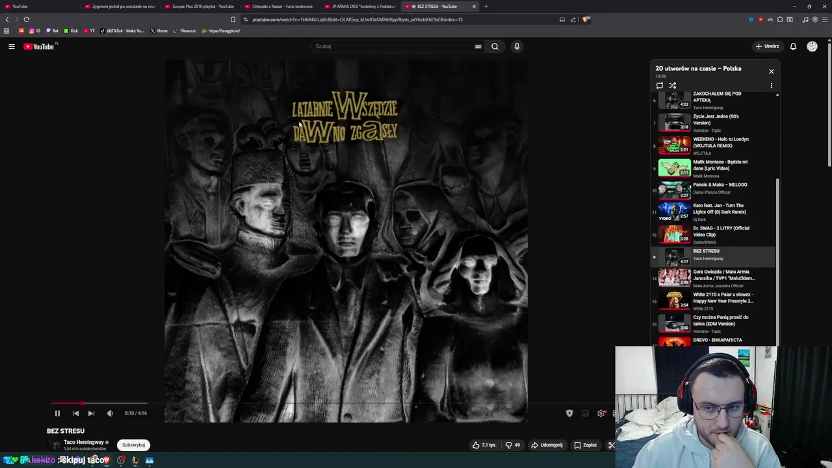Open the YouTube hamburger guide menu

[12, 46]
